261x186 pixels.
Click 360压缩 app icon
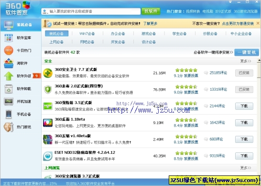tap(48, 139)
